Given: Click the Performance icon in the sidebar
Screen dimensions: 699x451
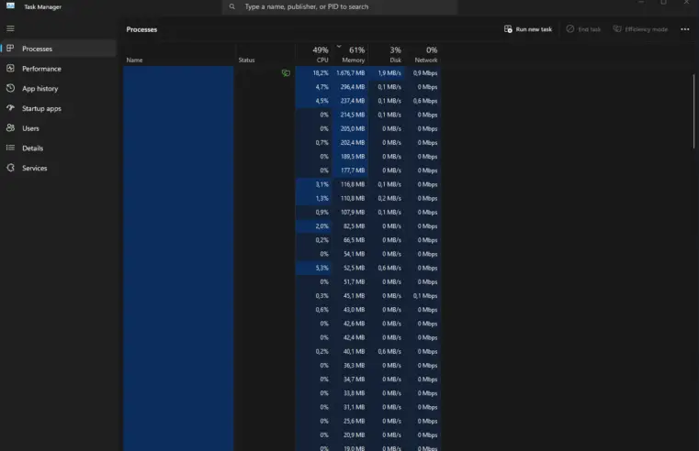Looking at the screenshot, I should [x=10, y=69].
